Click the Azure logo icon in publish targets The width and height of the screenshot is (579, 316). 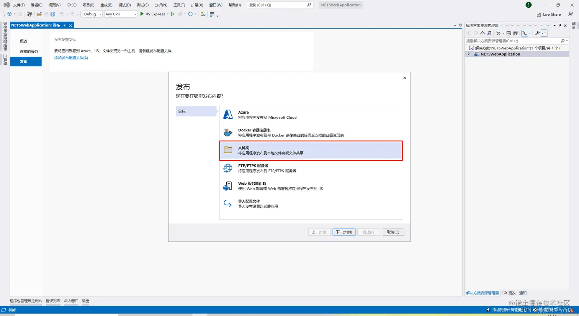(228, 115)
